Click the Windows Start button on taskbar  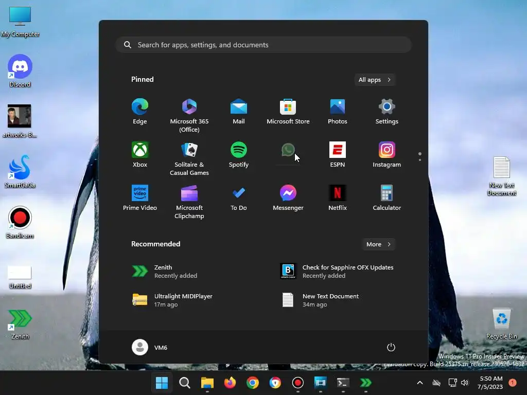[162, 383]
